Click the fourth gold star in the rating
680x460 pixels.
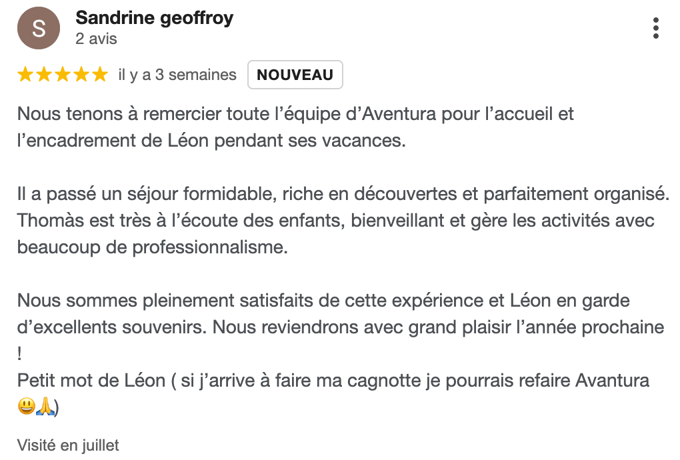click(x=81, y=75)
